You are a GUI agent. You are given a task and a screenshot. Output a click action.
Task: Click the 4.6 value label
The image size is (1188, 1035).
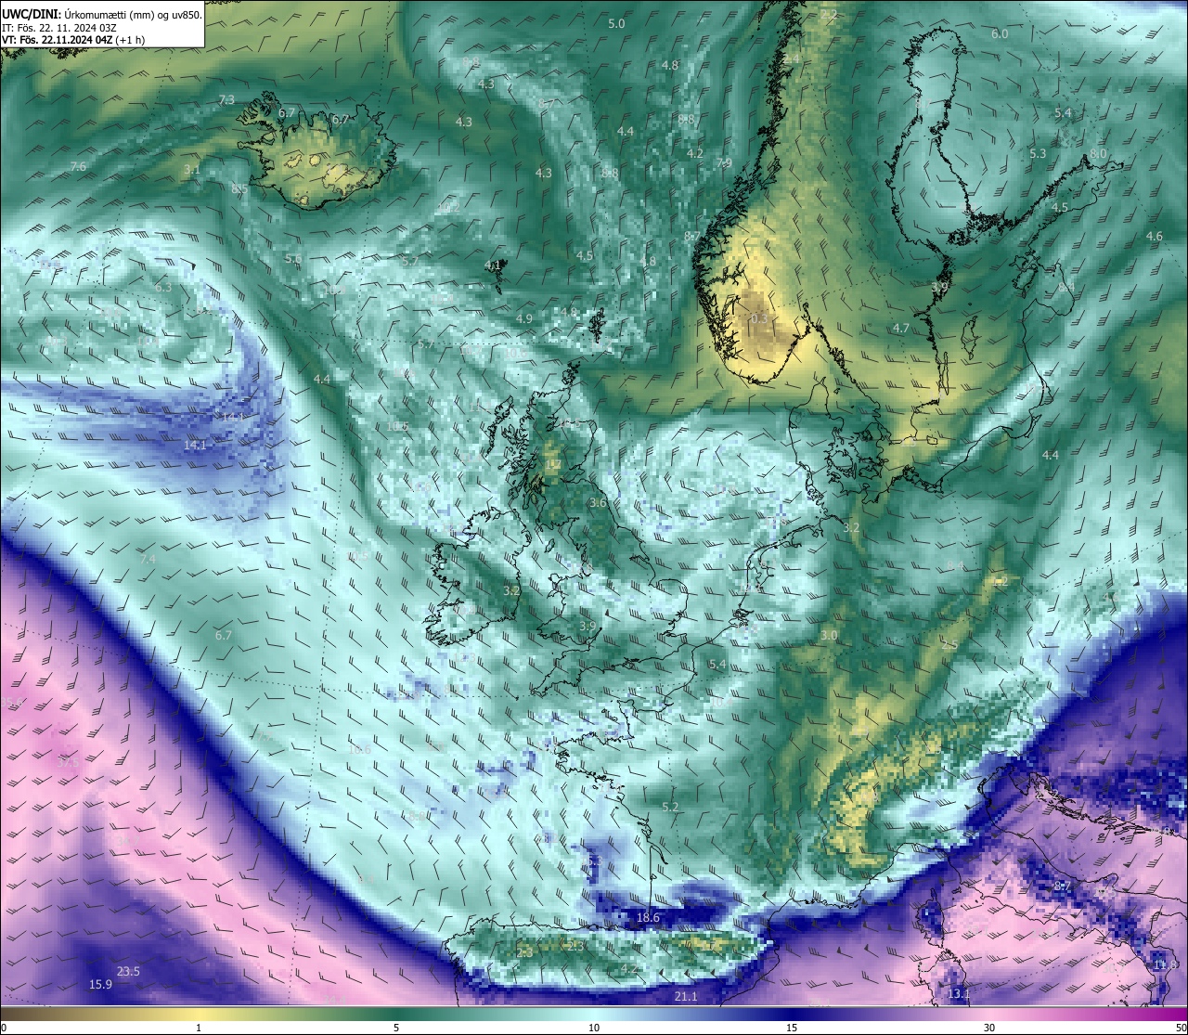[x=1154, y=237]
